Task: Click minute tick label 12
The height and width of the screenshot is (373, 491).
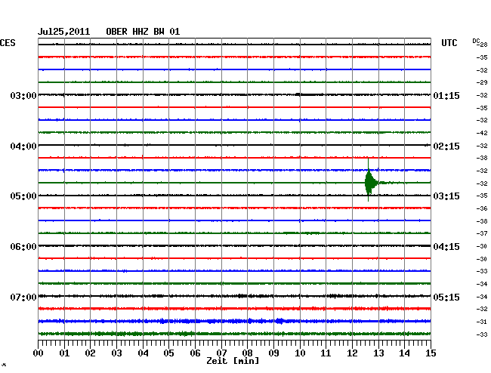Action: (352, 353)
